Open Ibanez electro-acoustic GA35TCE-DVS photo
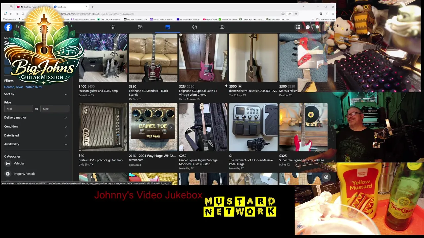The image size is (424, 238). click(253, 58)
